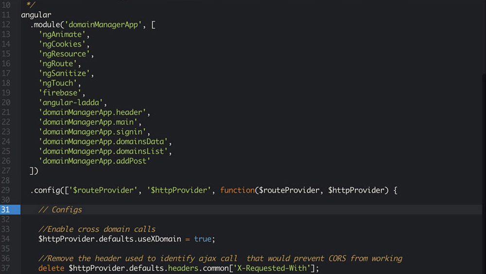The width and height of the screenshot is (486, 274).
Task: Click line number 29 in the gutter
Action: [5, 190]
